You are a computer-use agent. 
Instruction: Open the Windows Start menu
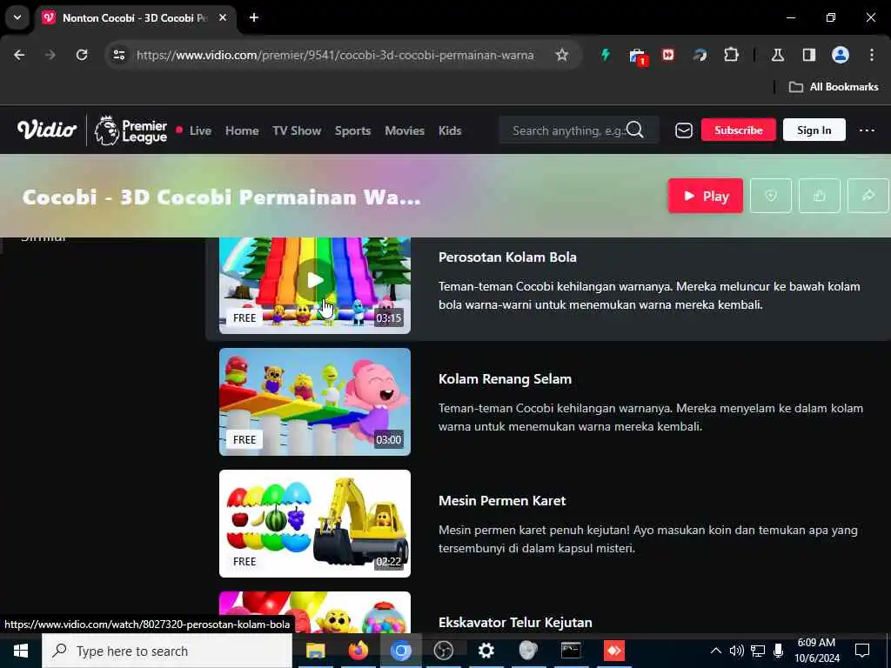tap(21, 651)
